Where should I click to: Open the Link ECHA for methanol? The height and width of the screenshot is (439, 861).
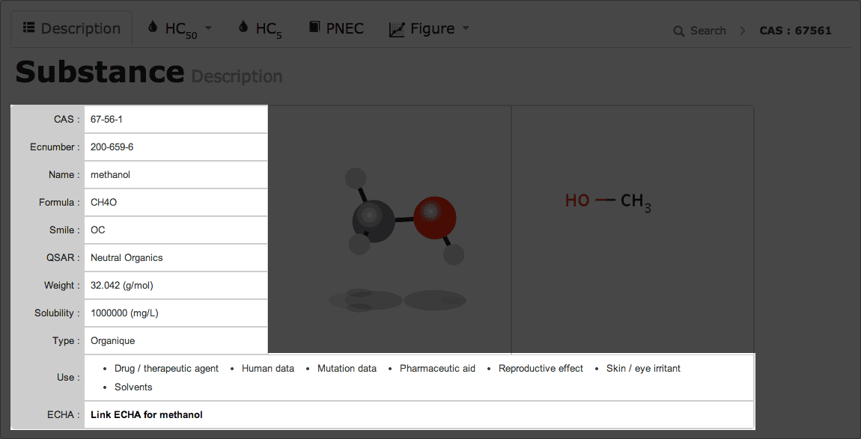pos(147,414)
